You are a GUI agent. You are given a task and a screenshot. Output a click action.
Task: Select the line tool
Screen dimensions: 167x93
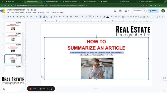55,17
